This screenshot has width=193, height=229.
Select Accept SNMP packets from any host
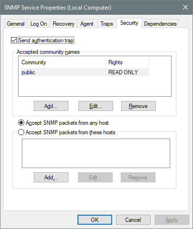(21, 123)
